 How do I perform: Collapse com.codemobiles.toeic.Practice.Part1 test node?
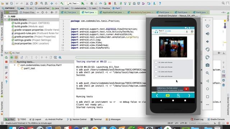[x=15, y=65]
